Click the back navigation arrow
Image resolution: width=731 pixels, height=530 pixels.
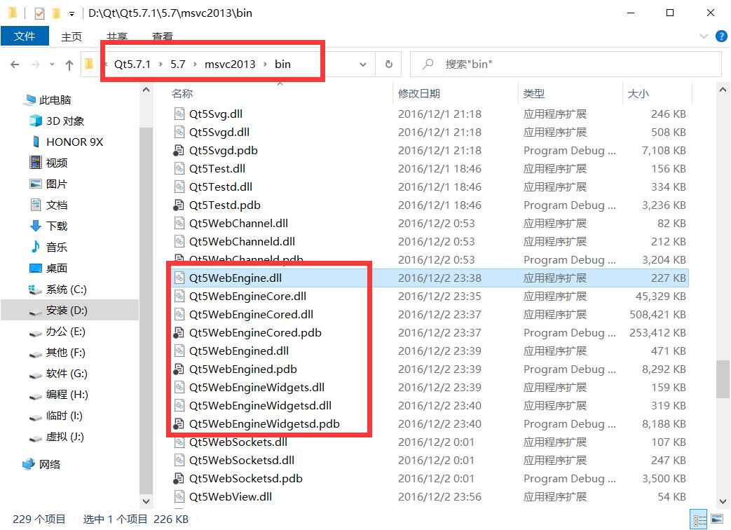click(x=15, y=64)
